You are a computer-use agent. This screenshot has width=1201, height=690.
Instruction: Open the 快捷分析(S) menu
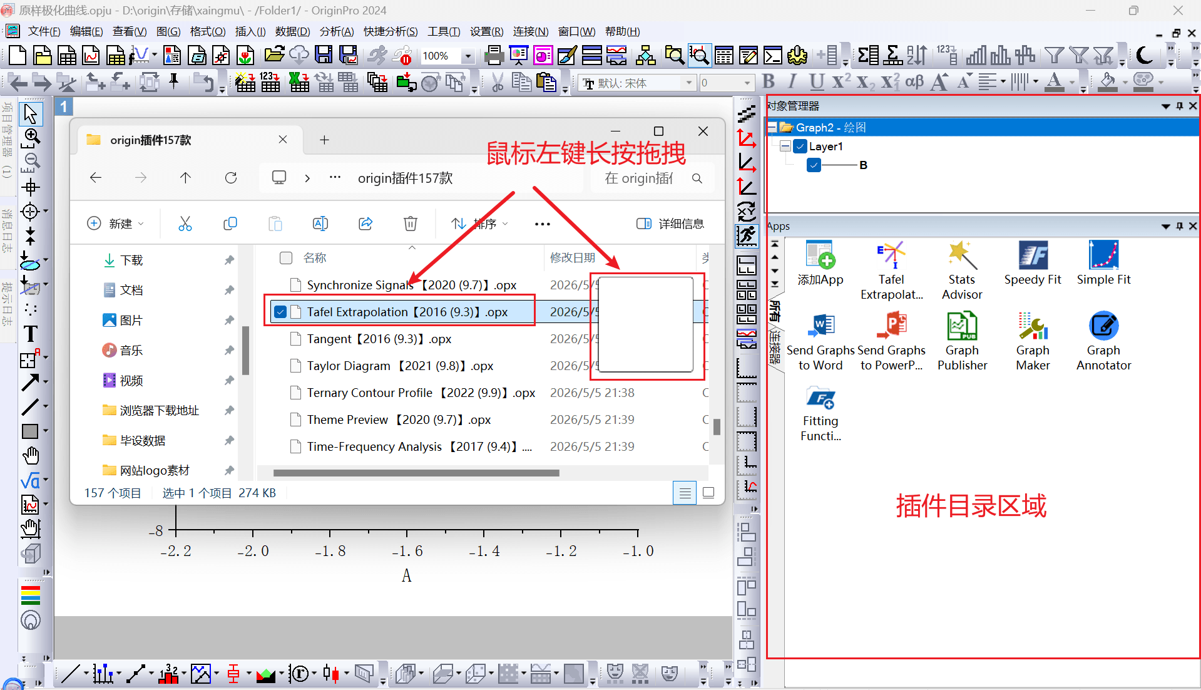pyautogui.click(x=391, y=31)
